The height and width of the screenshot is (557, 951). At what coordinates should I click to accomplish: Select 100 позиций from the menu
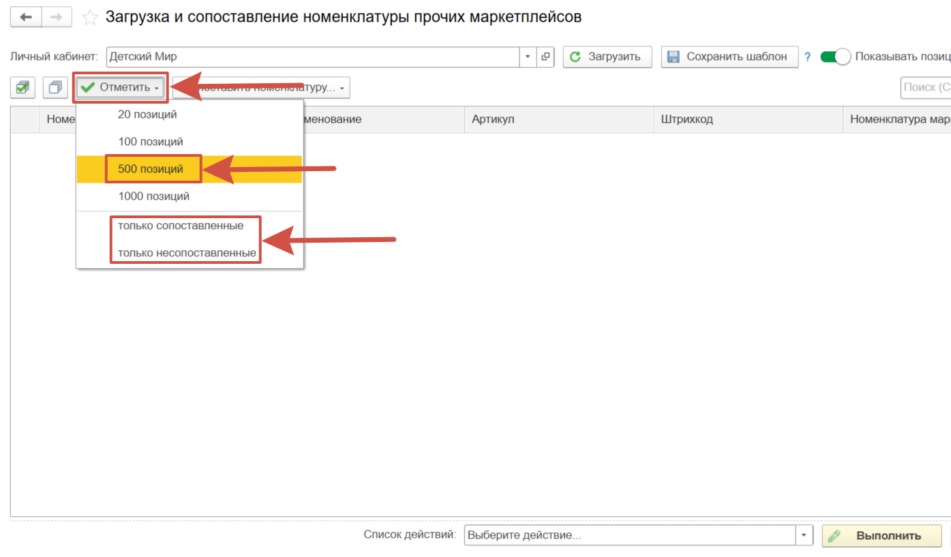coord(151,142)
